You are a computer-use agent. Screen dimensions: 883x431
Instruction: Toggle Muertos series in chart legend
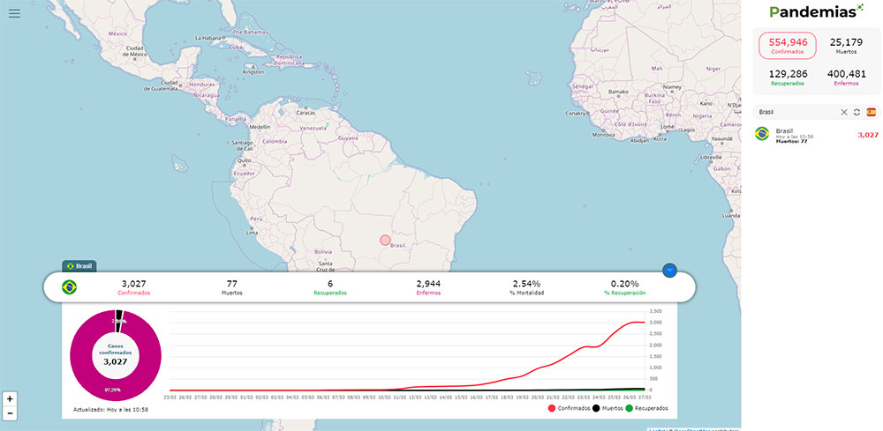tap(608, 409)
